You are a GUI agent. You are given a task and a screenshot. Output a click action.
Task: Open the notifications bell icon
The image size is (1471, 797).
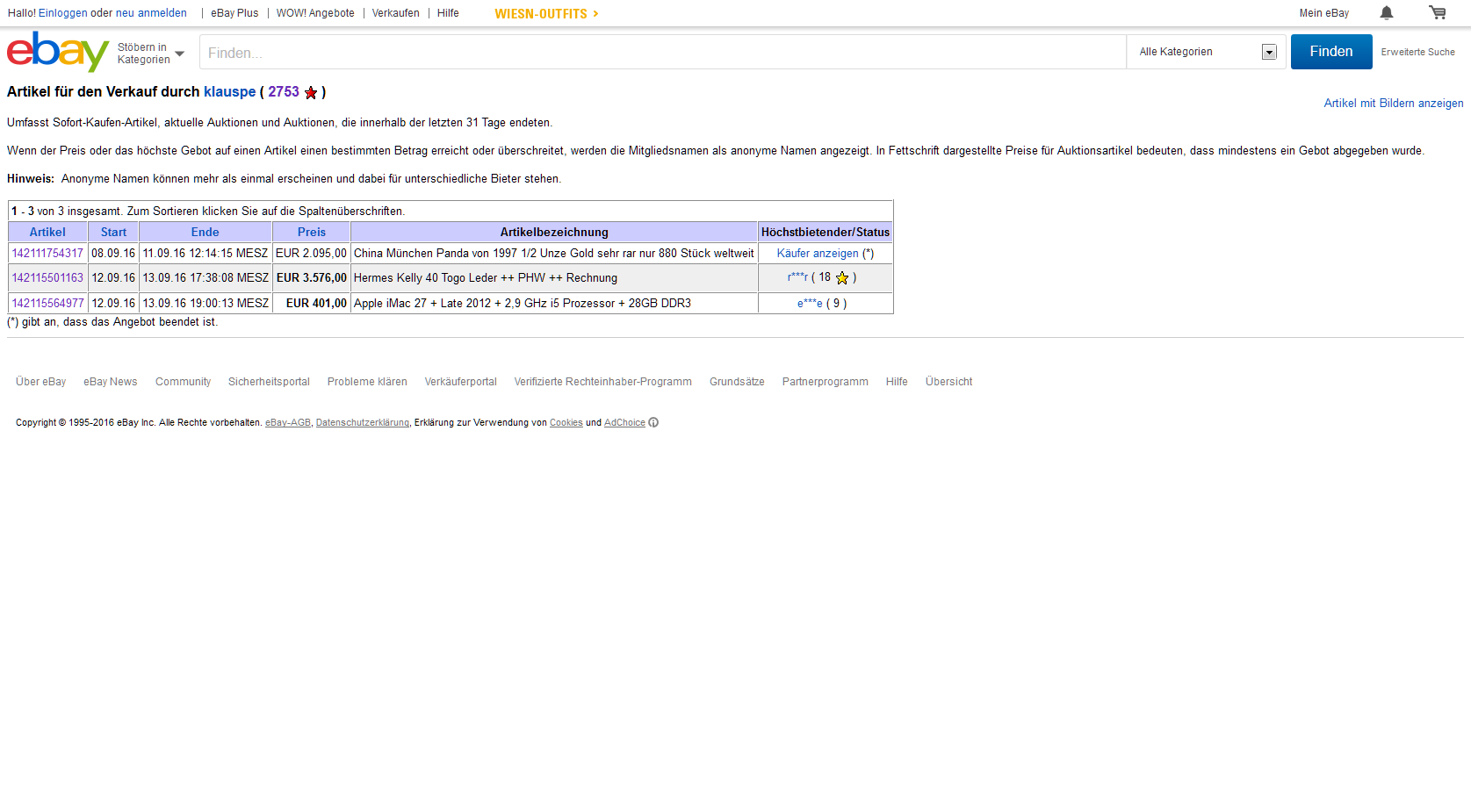tap(1386, 12)
